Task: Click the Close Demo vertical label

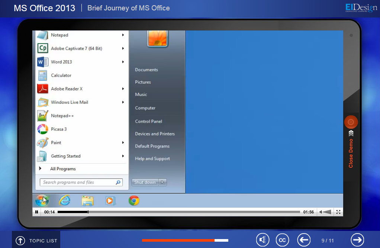Action: [351, 153]
